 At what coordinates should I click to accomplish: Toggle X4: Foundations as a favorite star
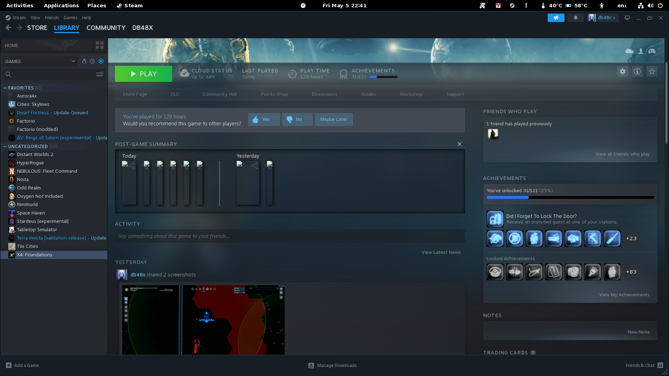(652, 71)
